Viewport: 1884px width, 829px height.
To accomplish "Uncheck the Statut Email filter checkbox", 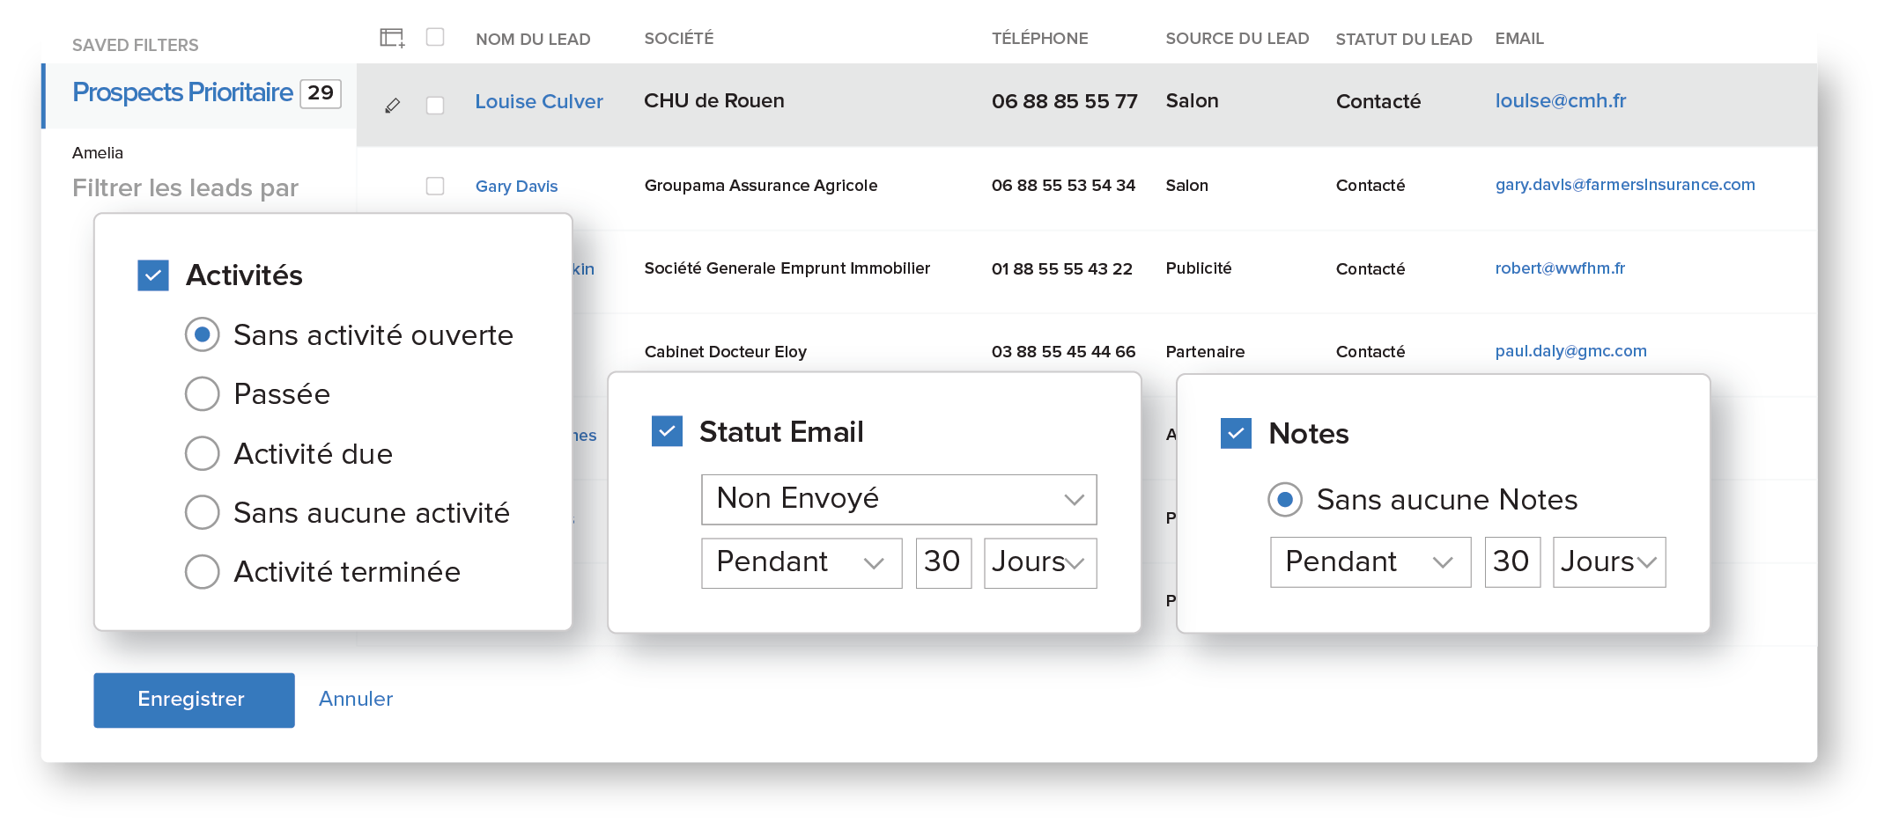I will coord(667,431).
